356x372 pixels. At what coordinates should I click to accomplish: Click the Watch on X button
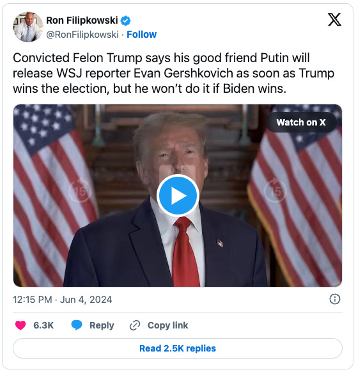301,122
